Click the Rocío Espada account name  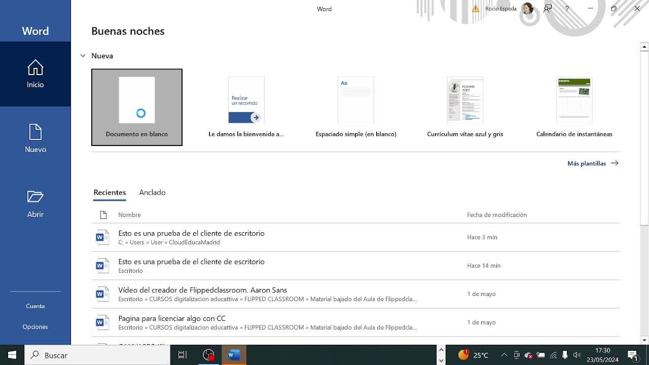[500, 9]
